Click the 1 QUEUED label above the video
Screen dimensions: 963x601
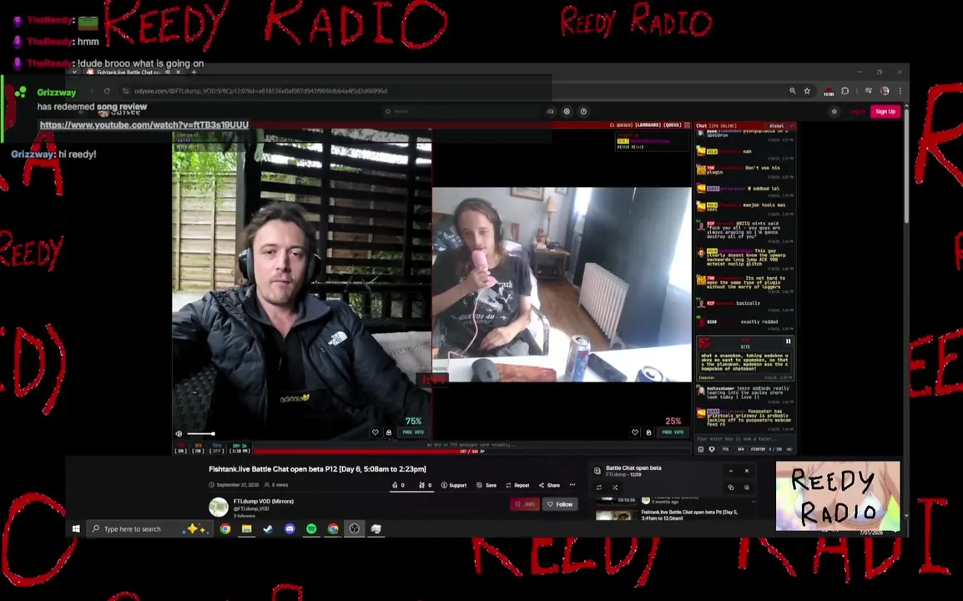pos(620,124)
